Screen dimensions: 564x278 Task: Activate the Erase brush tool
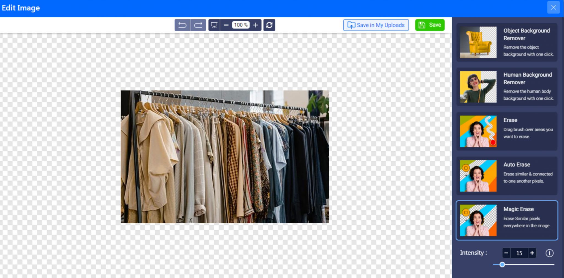click(507, 131)
